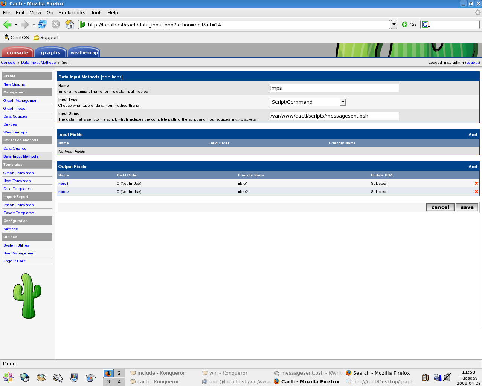Open the Input Type dropdown
Screen dimensions: 482x386
click(x=308, y=102)
